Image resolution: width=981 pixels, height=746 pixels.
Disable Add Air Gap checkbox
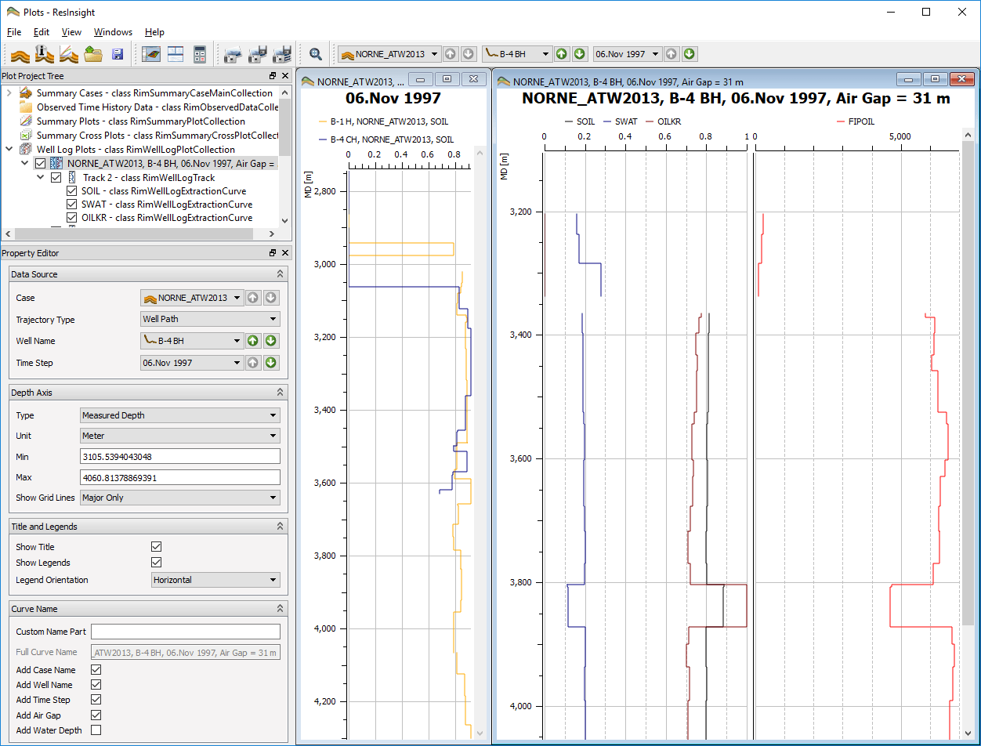click(96, 715)
